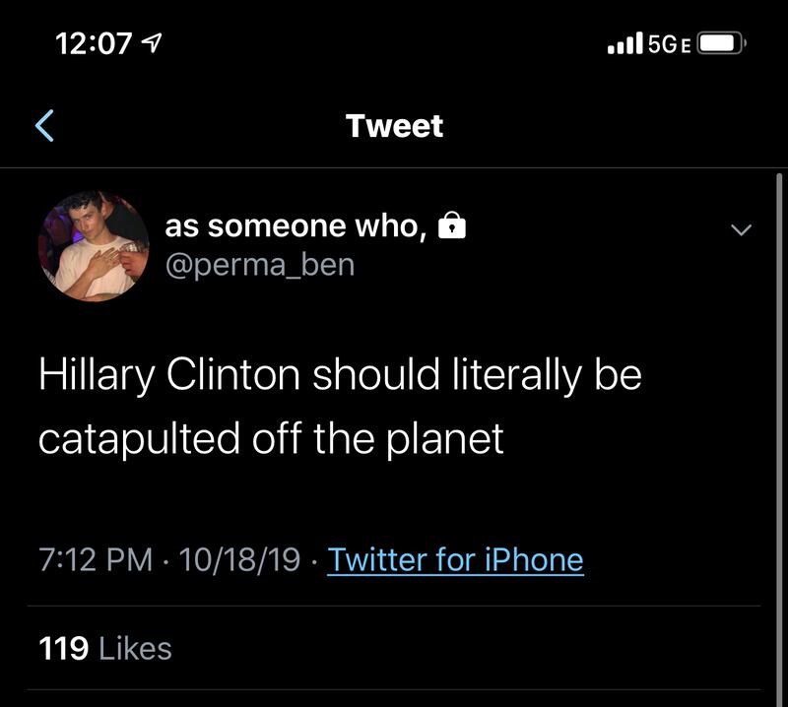
Task: View the 119 Likes list
Action: [x=105, y=648]
